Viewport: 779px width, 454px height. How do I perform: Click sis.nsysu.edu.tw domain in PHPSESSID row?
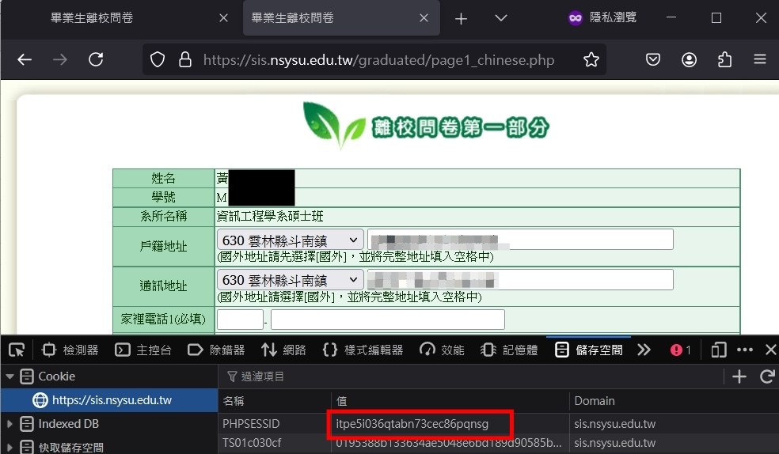click(x=614, y=424)
